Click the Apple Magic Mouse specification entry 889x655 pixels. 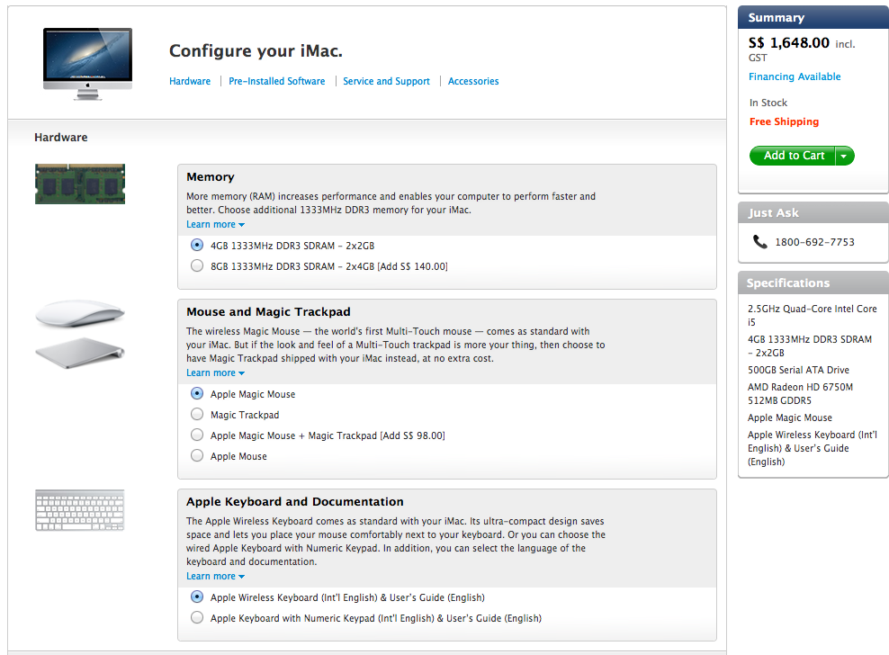(790, 417)
